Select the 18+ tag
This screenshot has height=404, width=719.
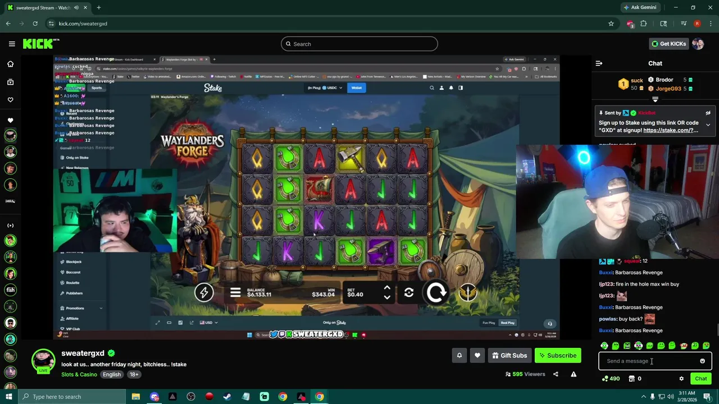(x=134, y=374)
